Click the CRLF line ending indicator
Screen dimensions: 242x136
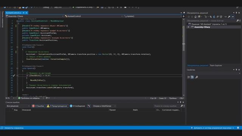tap(181, 98)
